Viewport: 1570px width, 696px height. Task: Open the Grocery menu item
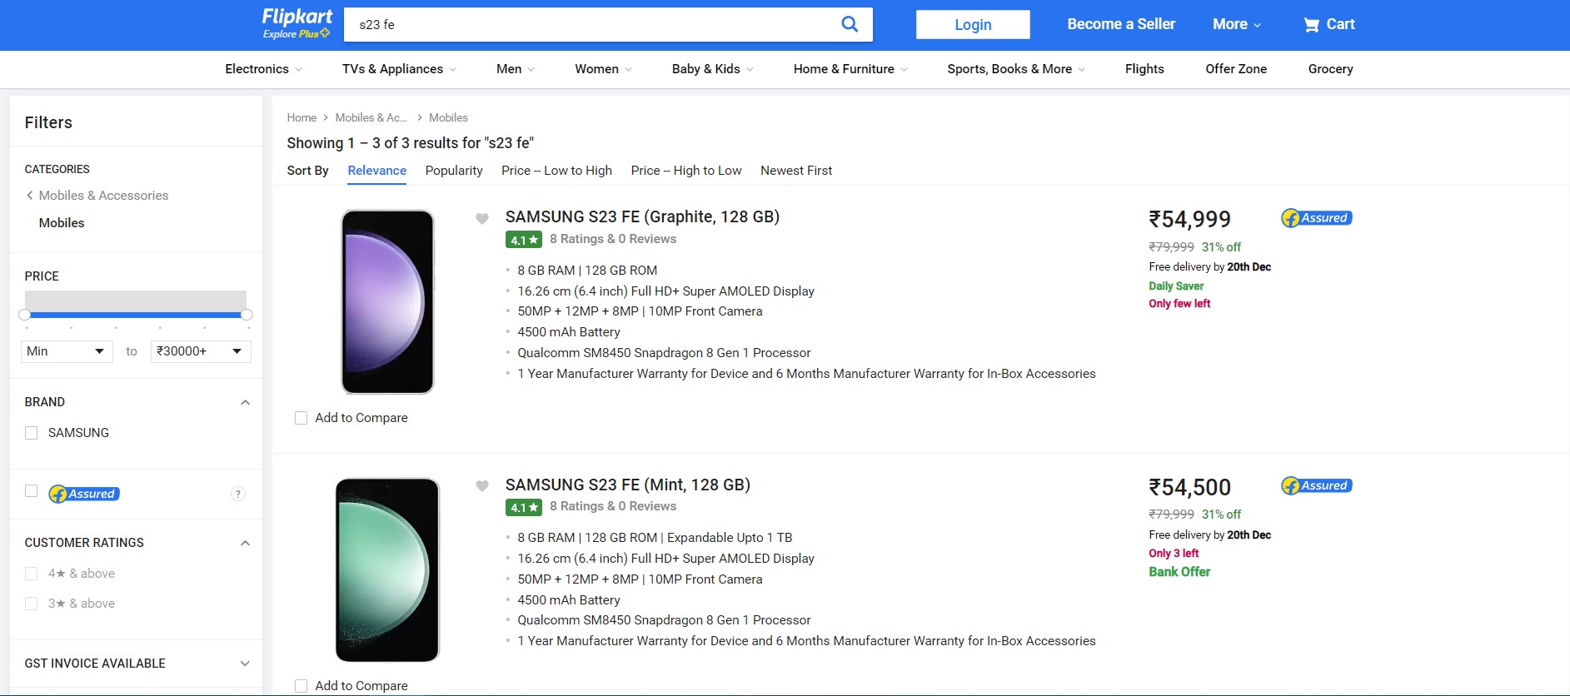coord(1330,69)
